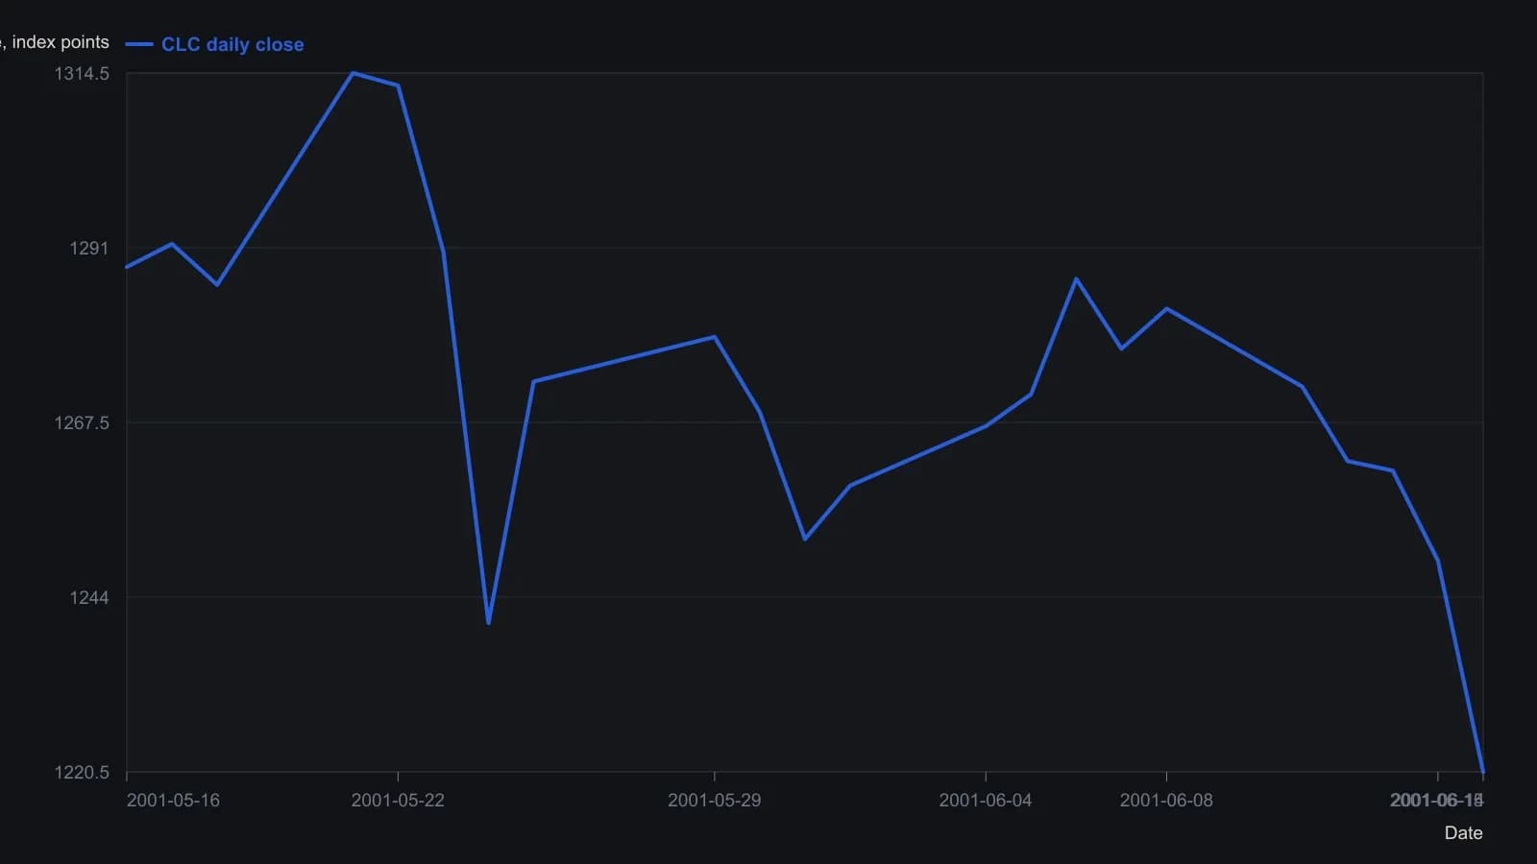The height and width of the screenshot is (864, 1537).
Task: Click the line's highest peak near 1314.5
Action: pyautogui.click(x=353, y=73)
